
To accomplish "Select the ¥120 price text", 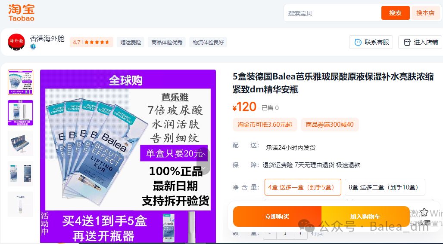I will coord(244,107).
